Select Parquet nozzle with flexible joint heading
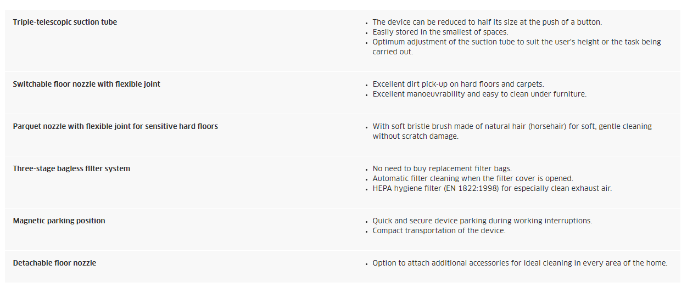 [x=115, y=127]
